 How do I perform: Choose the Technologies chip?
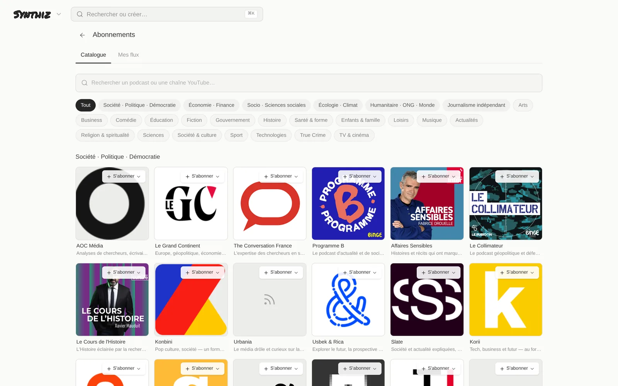(271, 135)
